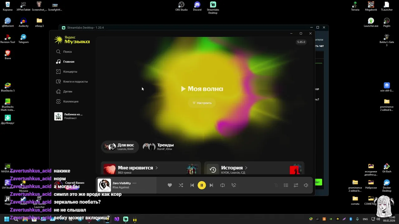399x224 pixels.
Task: Open track options three-dot menu
Action: point(134,183)
